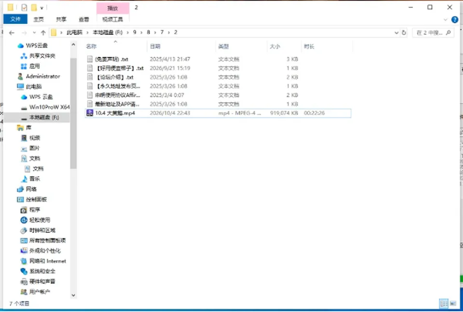Open the 视频工具 ribbon tab
This screenshot has width=463, height=312.
[x=112, y=19]
